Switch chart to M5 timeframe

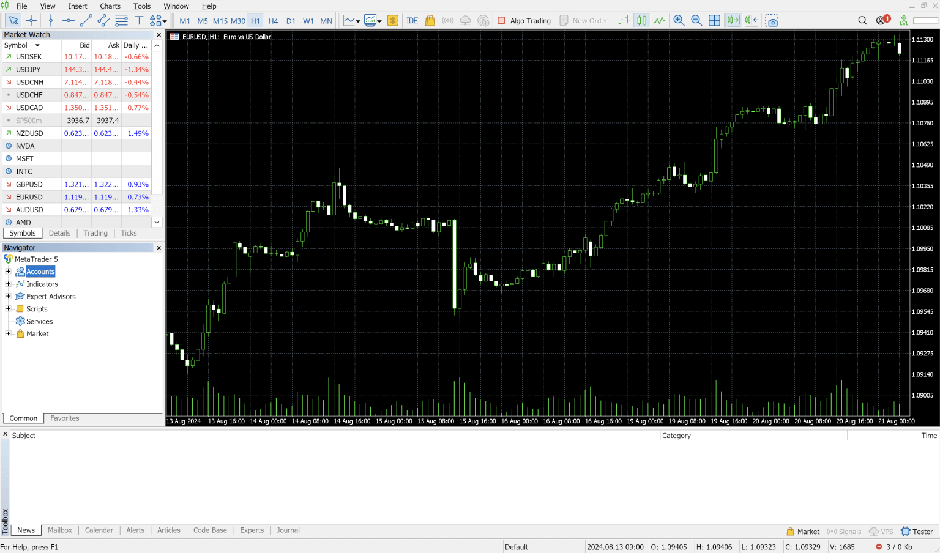tap(203, 21)
